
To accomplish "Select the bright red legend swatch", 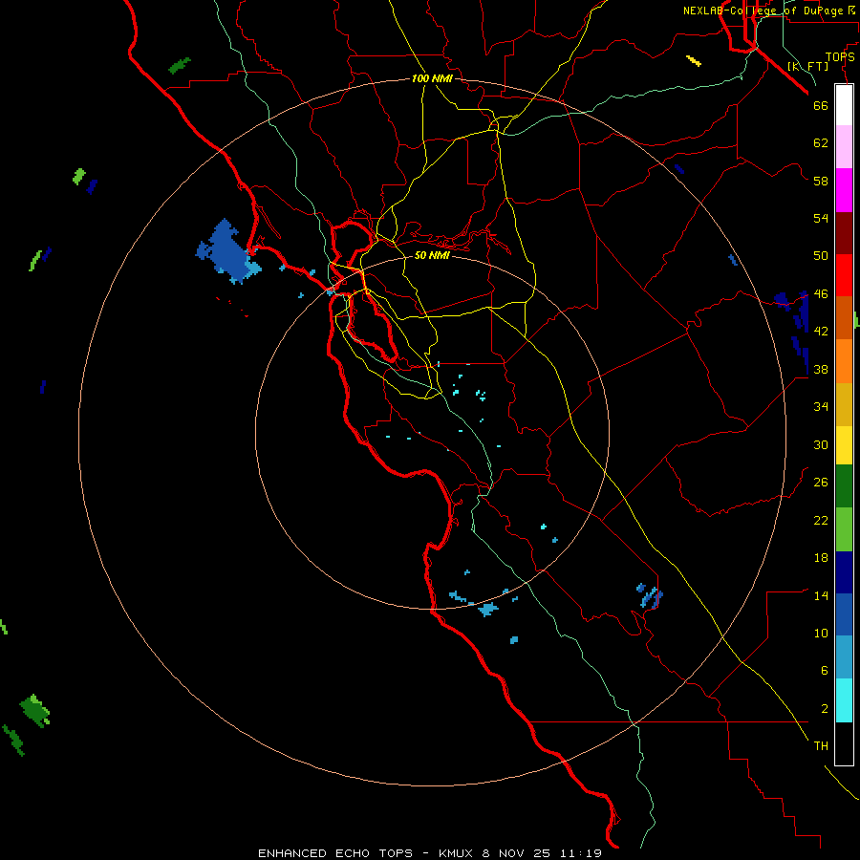I will pos(844,275).
